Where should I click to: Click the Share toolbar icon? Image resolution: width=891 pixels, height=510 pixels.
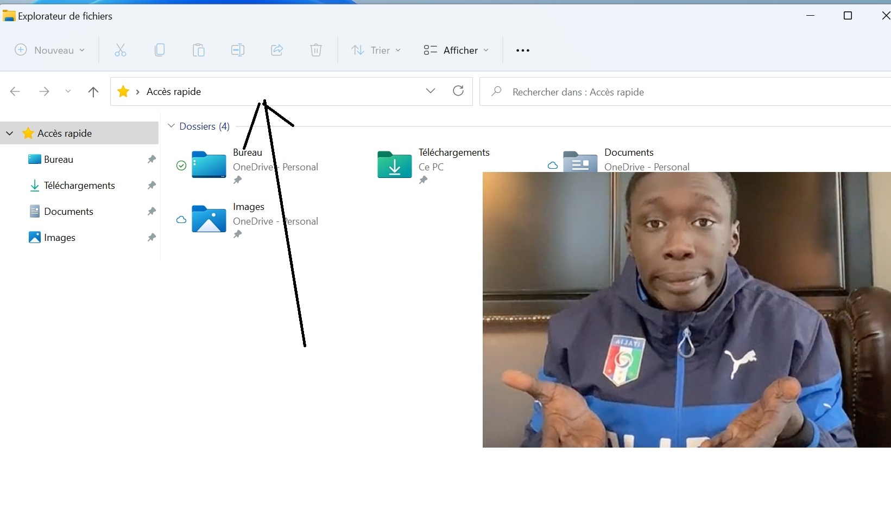[276, 50]
